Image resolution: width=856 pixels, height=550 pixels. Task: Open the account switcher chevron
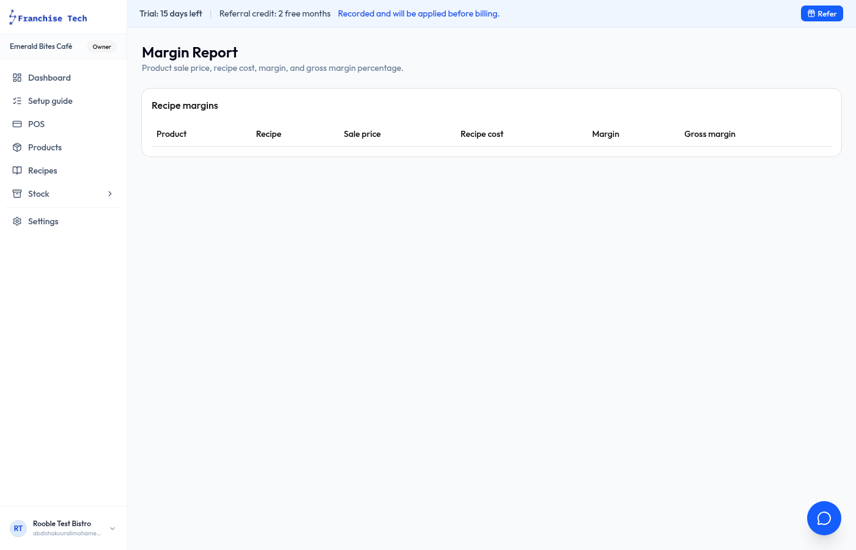(x=113, y=529)
